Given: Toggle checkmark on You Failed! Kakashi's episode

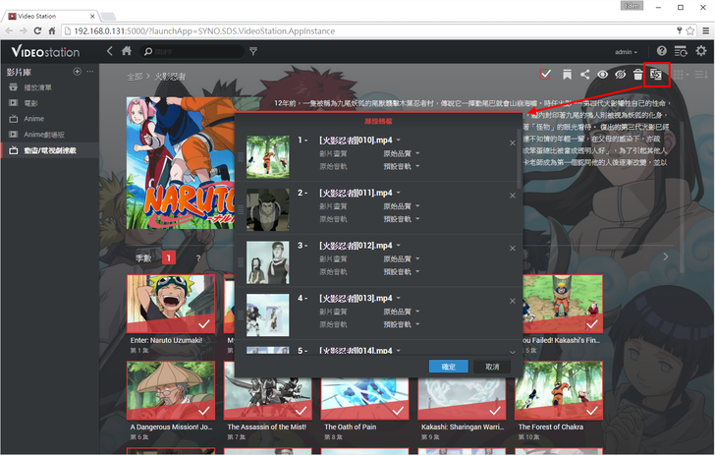Looking at the screenshot, I should (592, 323).
